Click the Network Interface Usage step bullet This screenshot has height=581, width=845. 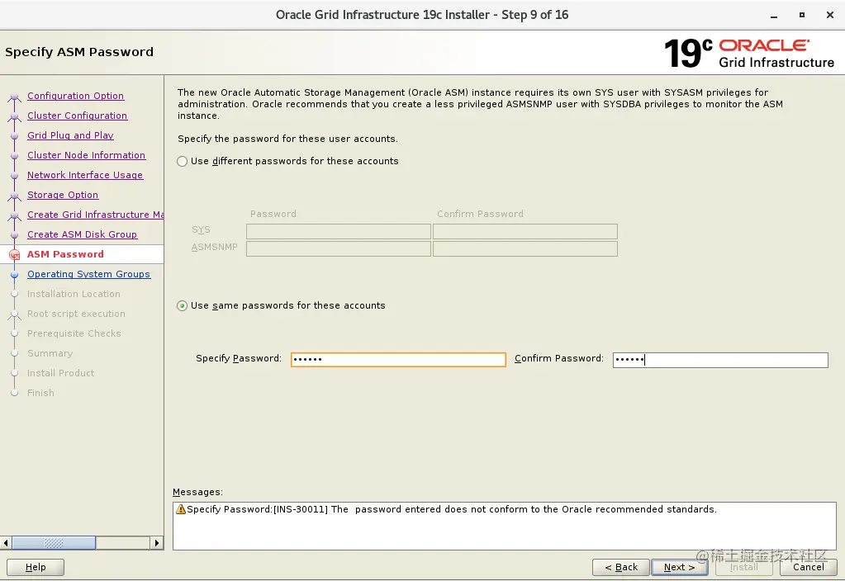click(15, 176)
